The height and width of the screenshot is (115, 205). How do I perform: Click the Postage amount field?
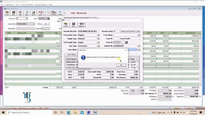(x=165, y=90)
